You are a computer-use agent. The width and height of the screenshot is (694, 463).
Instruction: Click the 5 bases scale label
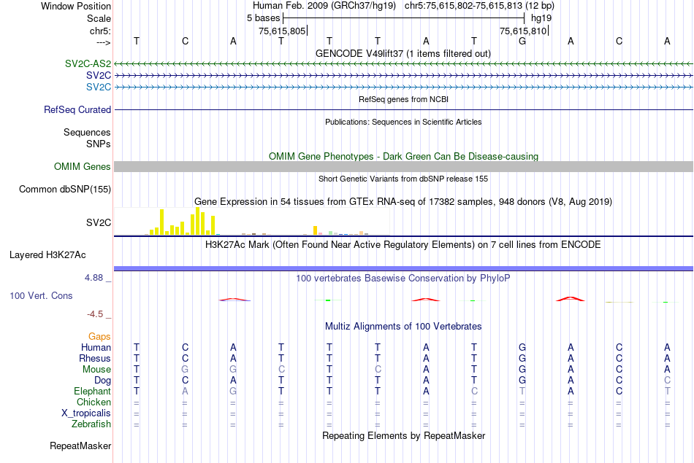(263, 18)
